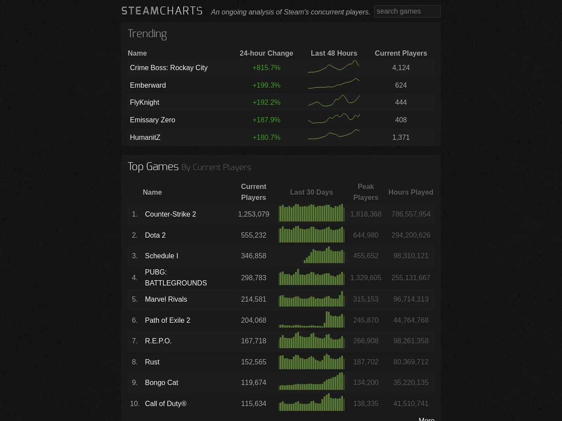Screen dimensions: 562x421
Task: Open R.E.P.O. stats page
Action: point(158,341)
